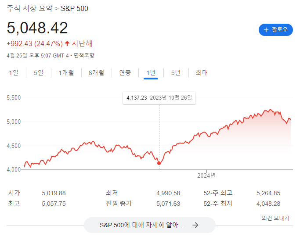Click the 52-주 최고 label
The width and height of the screenshot is (307, 240).
tap(218, 193)
